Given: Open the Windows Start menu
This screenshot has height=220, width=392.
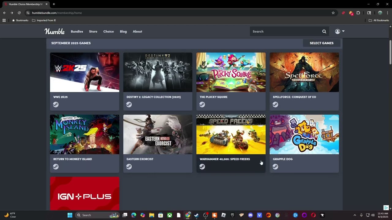Looking at the screenshot, I should [x=70, y=215].
